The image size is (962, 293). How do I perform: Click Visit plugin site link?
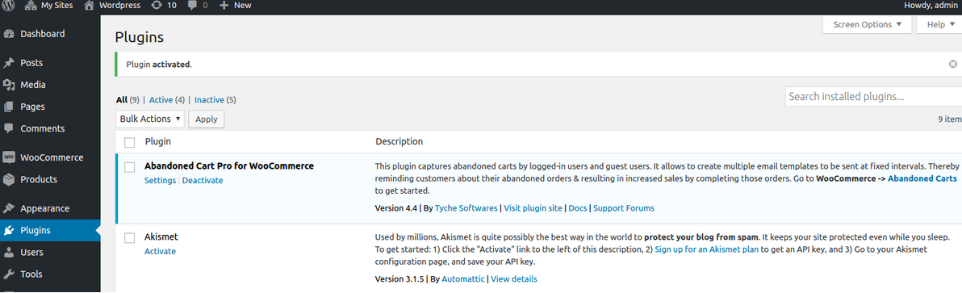(533, 208)
